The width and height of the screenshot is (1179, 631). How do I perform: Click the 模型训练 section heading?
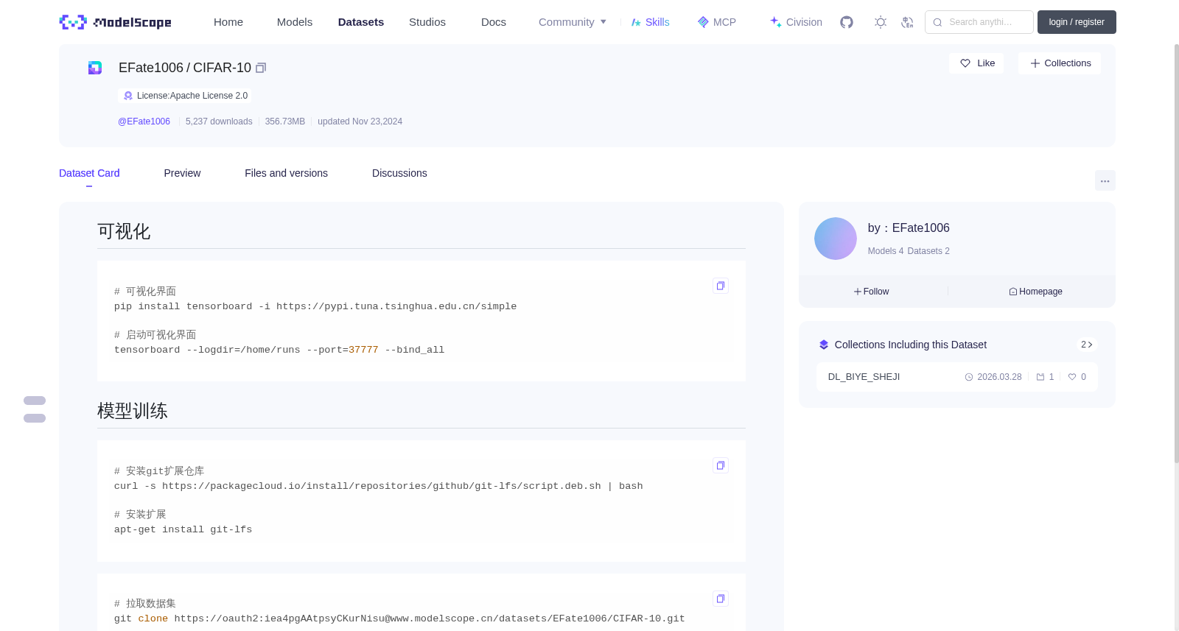tap(133, 411)
